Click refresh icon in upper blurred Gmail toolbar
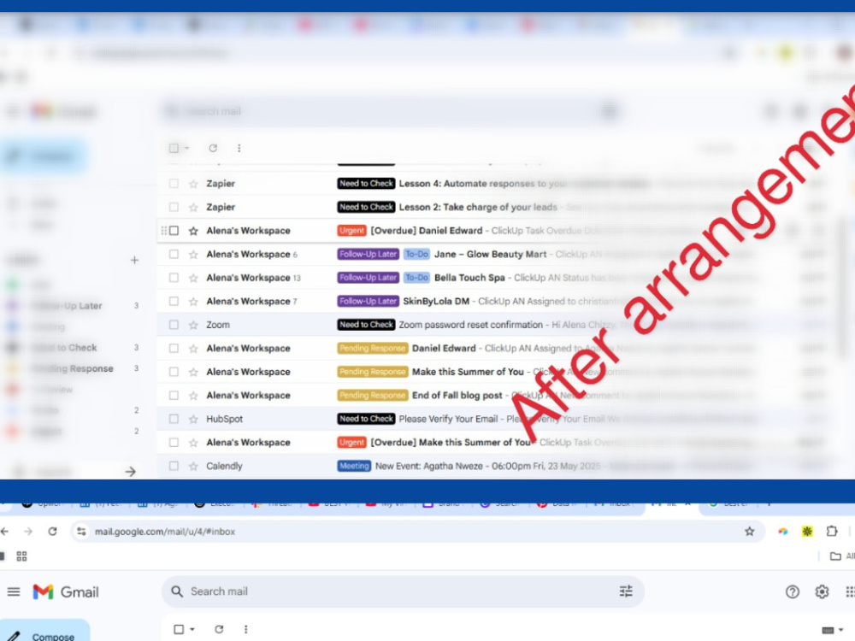This screenshot has height=641, width=855. point(213,148)
